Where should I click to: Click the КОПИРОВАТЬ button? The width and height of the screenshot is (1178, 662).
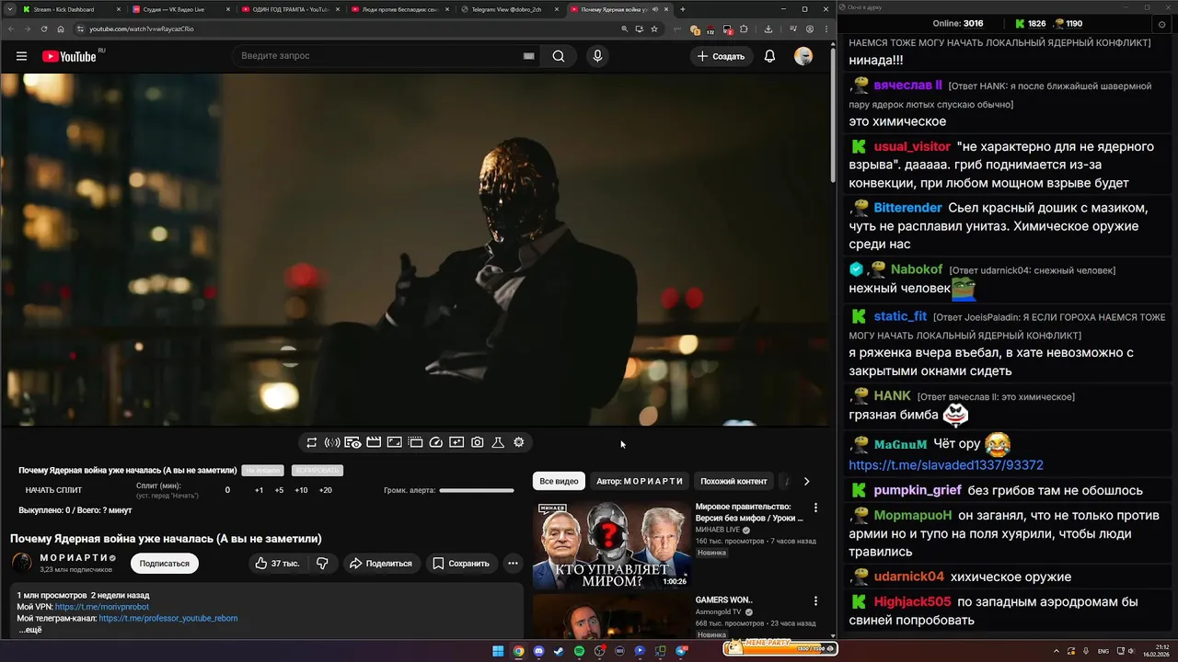[x=317, y=470]
